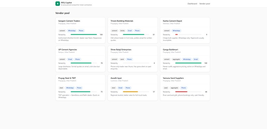Click WhatsApp tag on Sangam Cement Traders

[x=72, y=31]
